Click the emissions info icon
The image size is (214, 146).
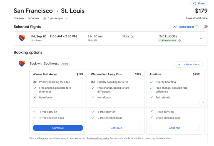pyautogui.click(x=180, y=40)
